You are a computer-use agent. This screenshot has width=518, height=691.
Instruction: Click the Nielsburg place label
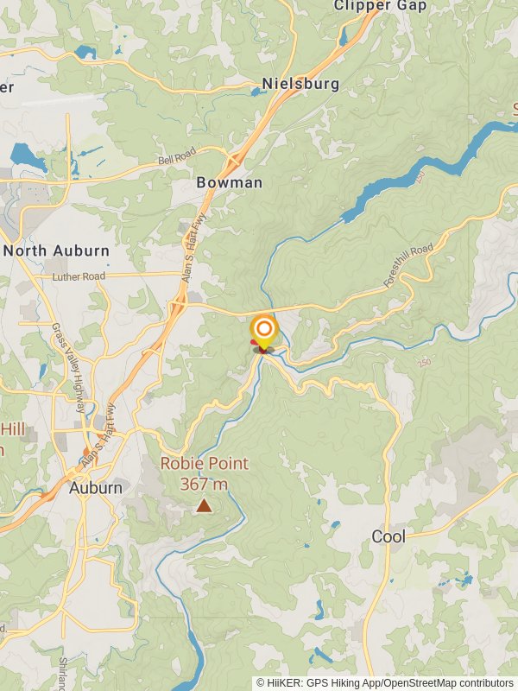click(x=300, y=84)
